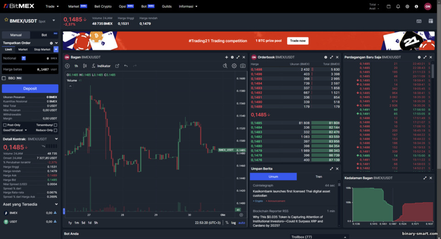The width and height of the screenshot is (441, 239).
Task: Click the Harga batas price input
Action: click(30, 69)
